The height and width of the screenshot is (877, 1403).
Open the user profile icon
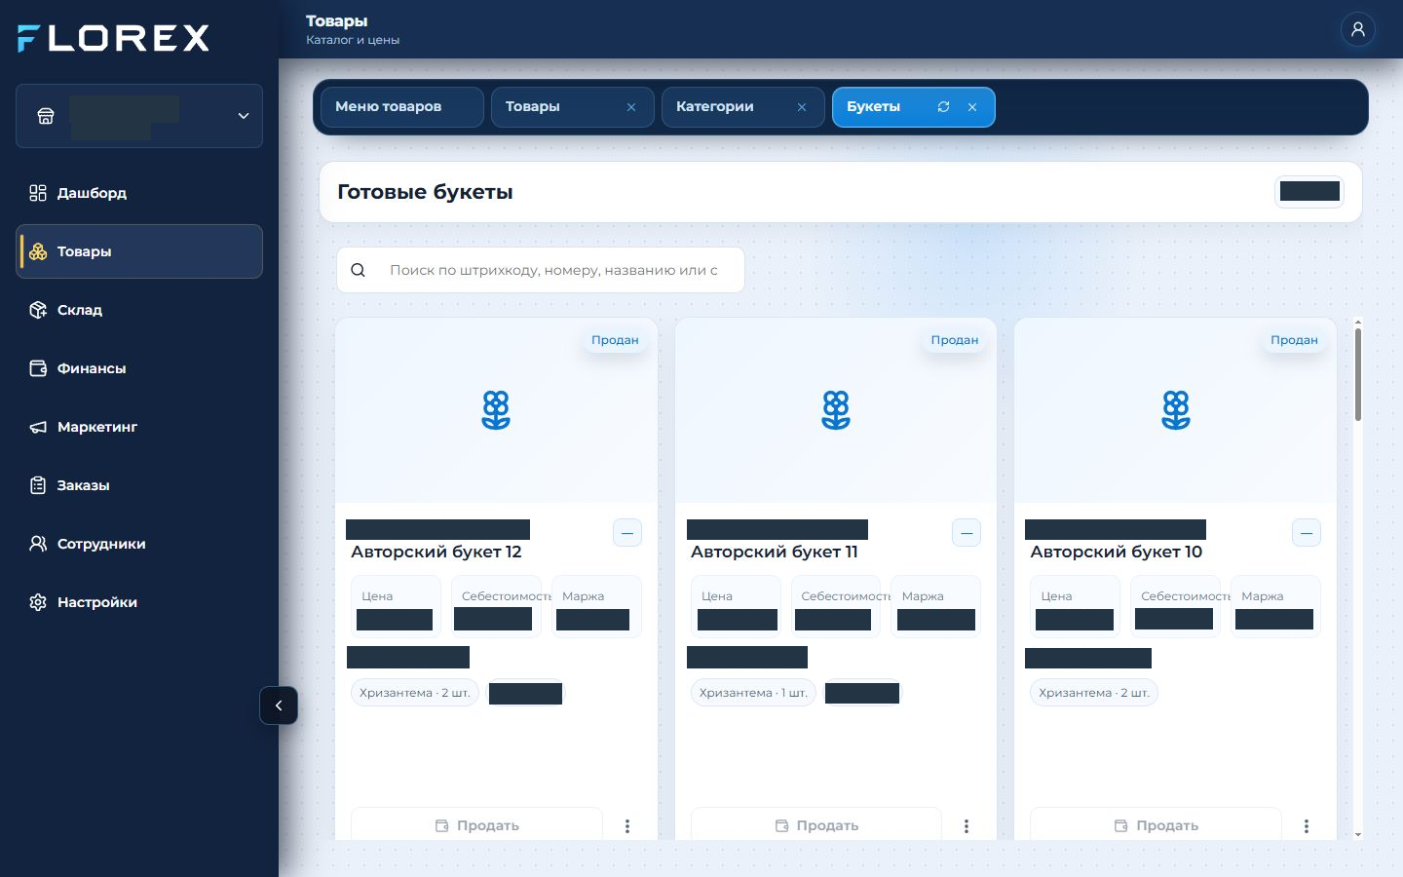point(1357,29)
